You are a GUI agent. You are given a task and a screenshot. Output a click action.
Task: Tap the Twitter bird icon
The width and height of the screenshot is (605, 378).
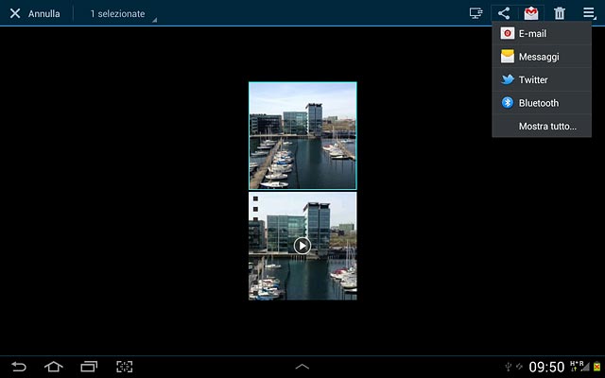coord(508,79)
